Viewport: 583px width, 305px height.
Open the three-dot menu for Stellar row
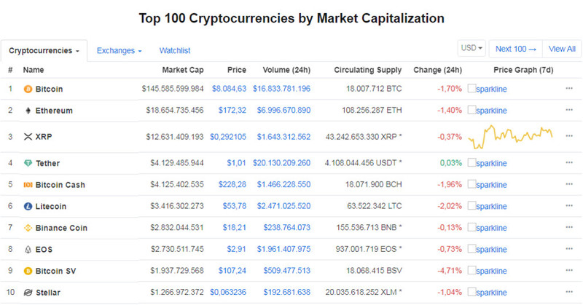coord(569,292)
